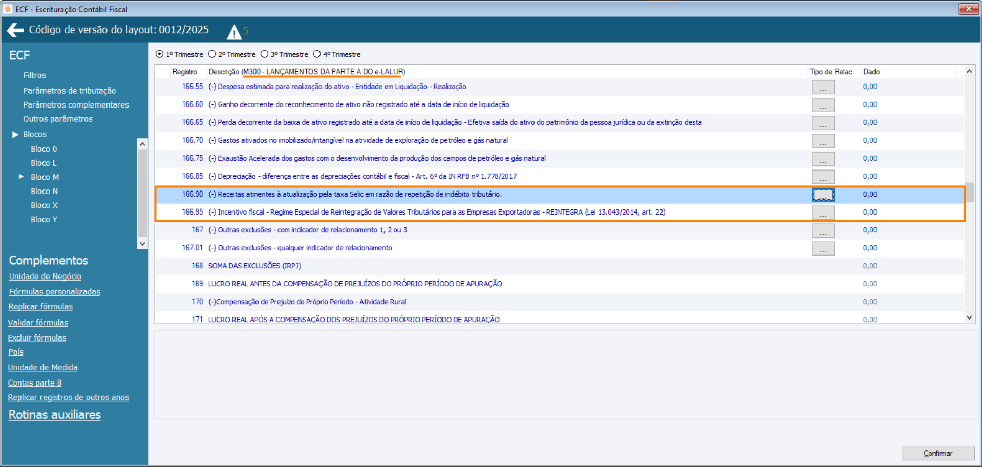Open the Filtros menu item
Viewport: 982px width, 467px height.
34,75
